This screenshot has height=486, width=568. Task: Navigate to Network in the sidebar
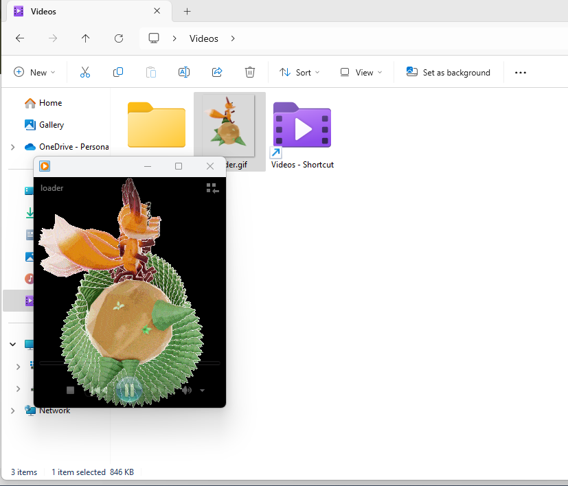pyautogui.click(x=53, y=410)
